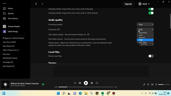The width and height of the screenshot is (171, 96).
Task: Click Create Playlist plus icon
Action: pos(4,26)
